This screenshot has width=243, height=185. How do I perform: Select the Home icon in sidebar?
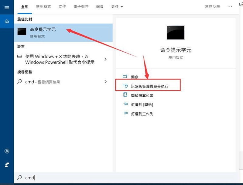pos(7,21)
